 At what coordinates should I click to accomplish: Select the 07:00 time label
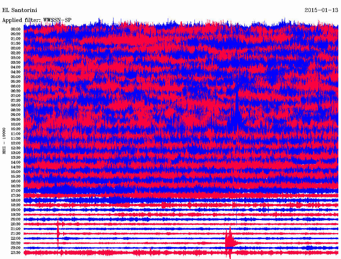pyautogui.click(x=16, y=96)
